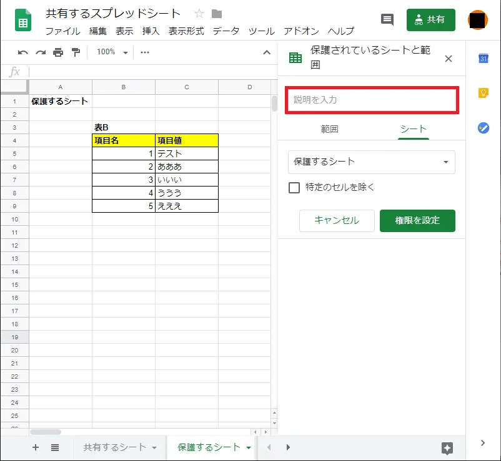Open the 編集 menu
Image resolution: width=501 pixels, height=461 pixels.
pyautogui.click(x=98, y=31)
